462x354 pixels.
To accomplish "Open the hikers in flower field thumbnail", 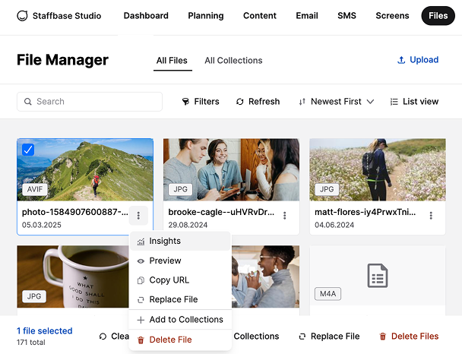I will coord(377,169).
